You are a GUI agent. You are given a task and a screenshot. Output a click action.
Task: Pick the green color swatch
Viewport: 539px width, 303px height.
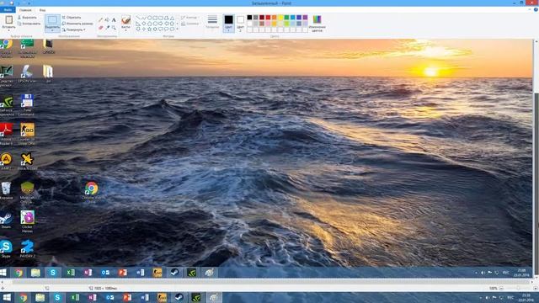(x=286, y=17)
